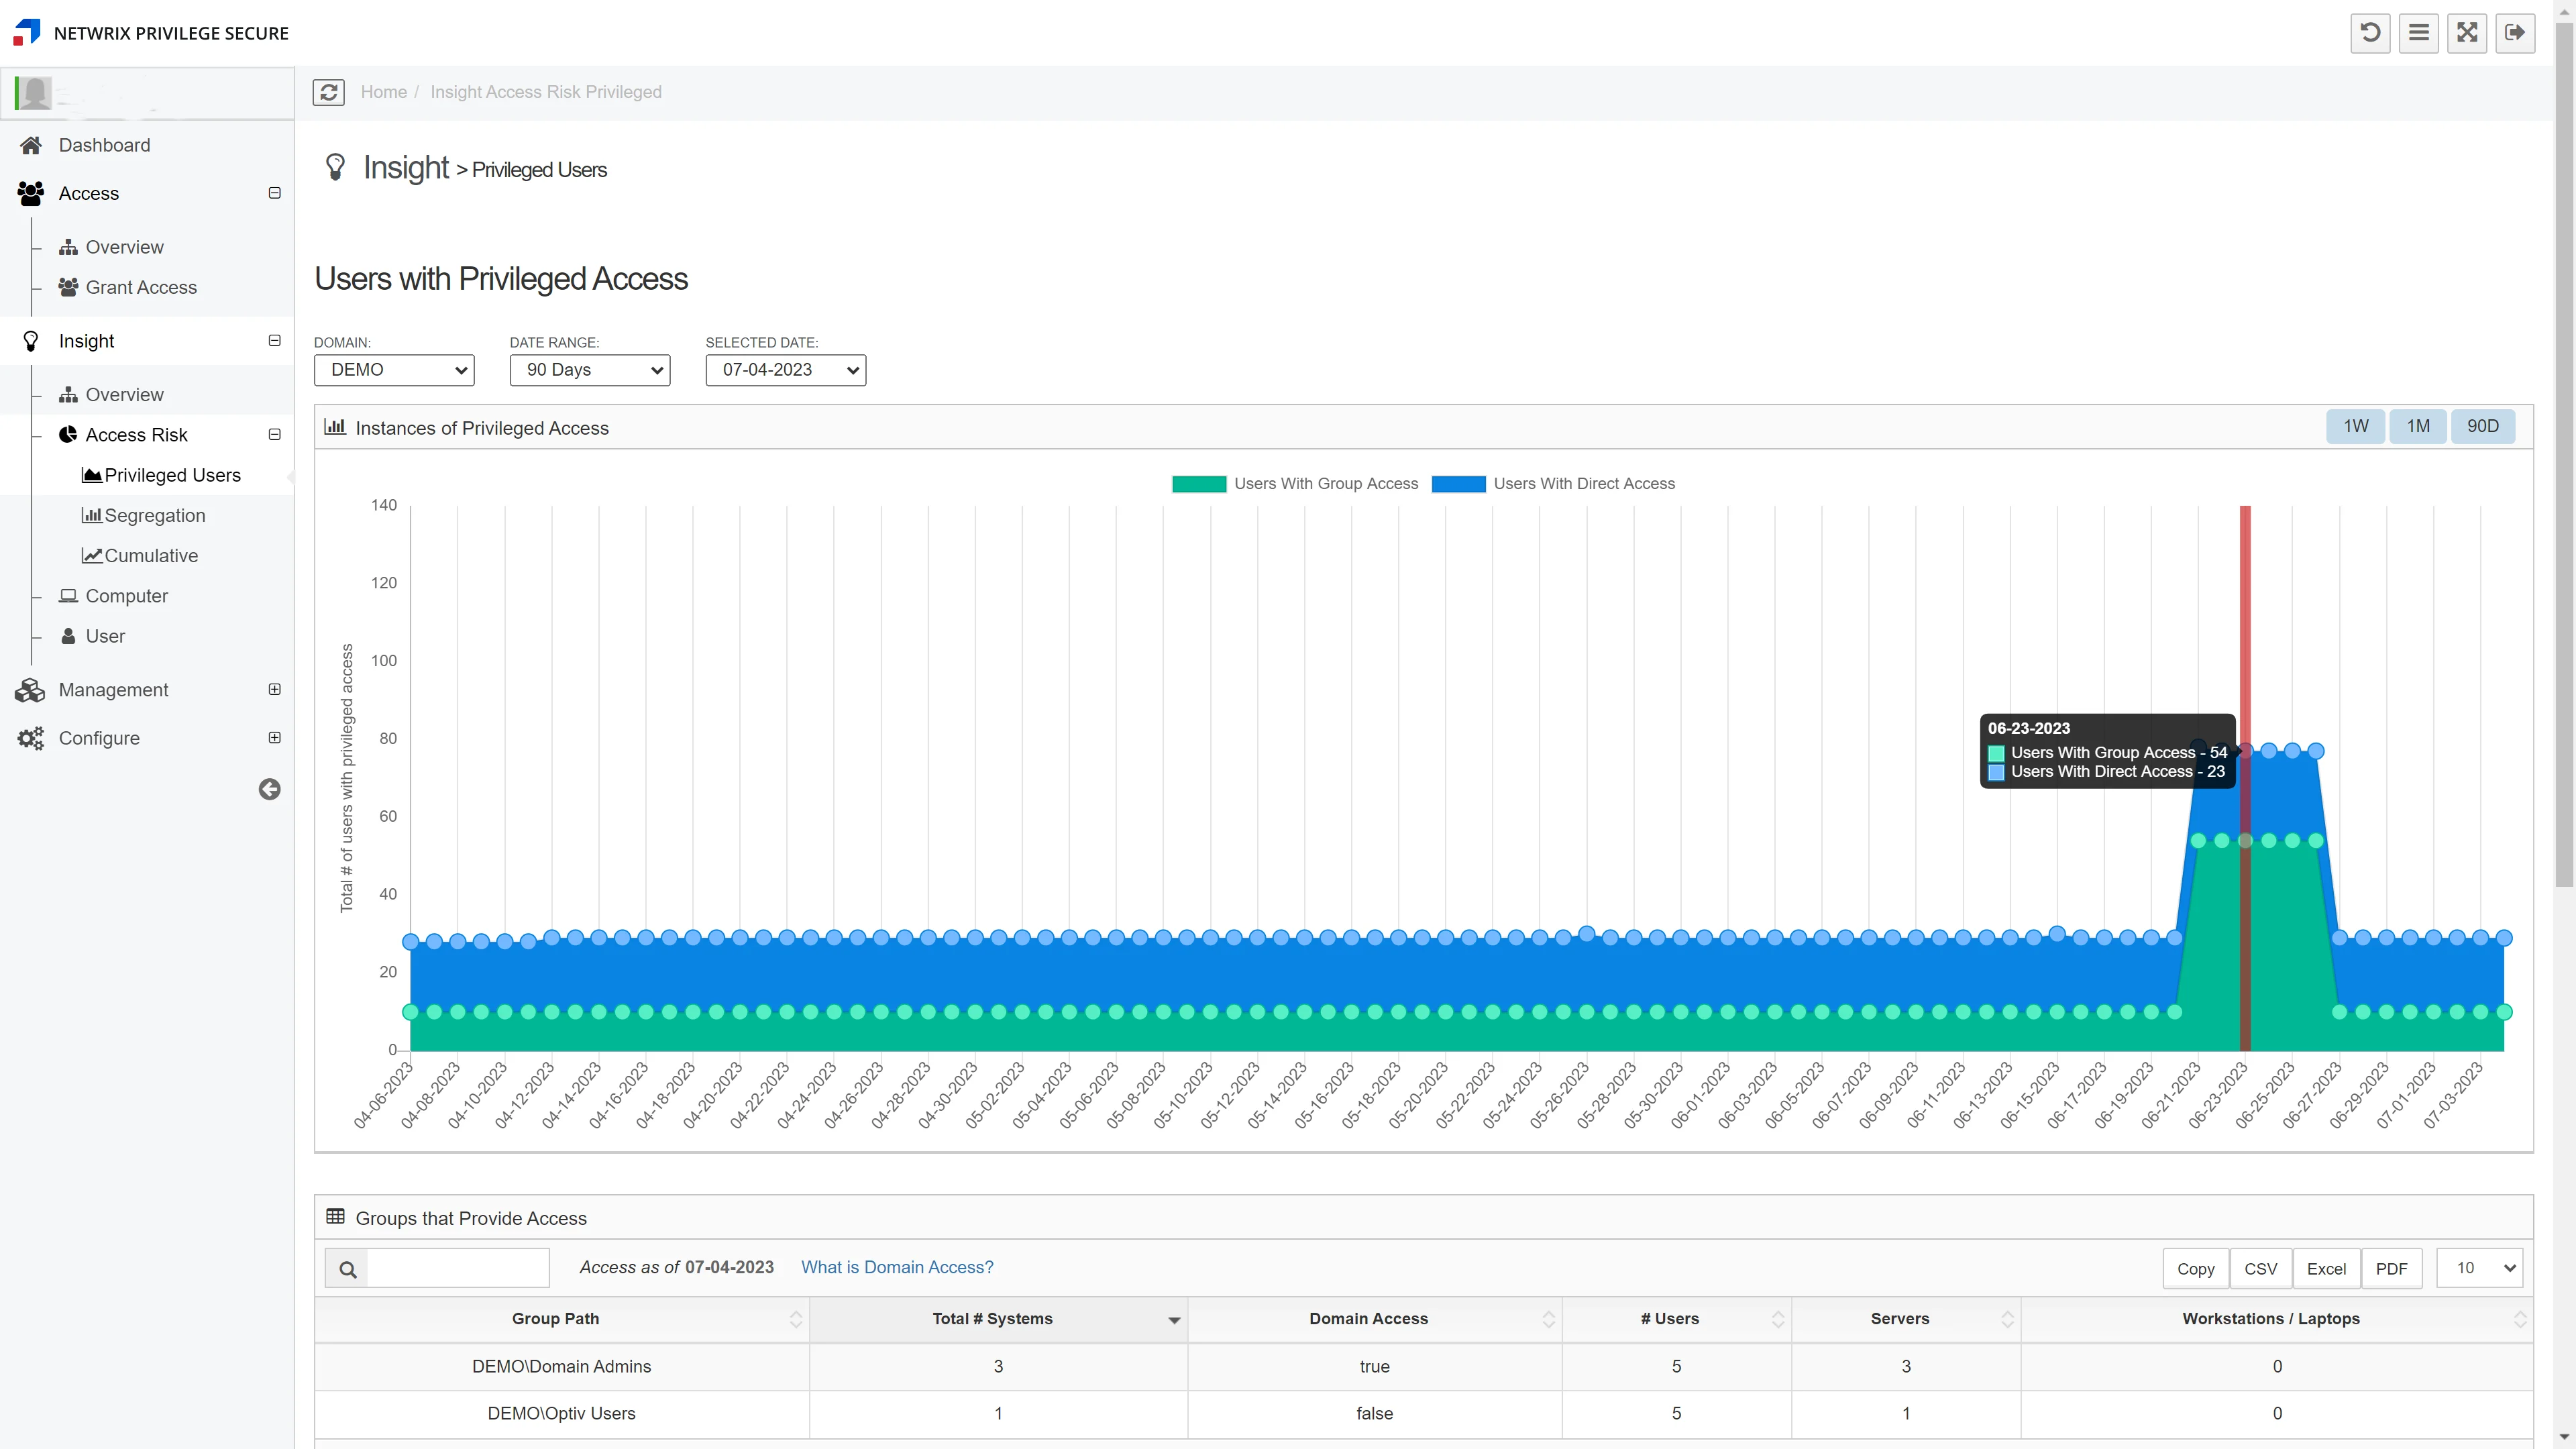Click the Copy export button

pyautogui.click(x=2196, y=1268)
